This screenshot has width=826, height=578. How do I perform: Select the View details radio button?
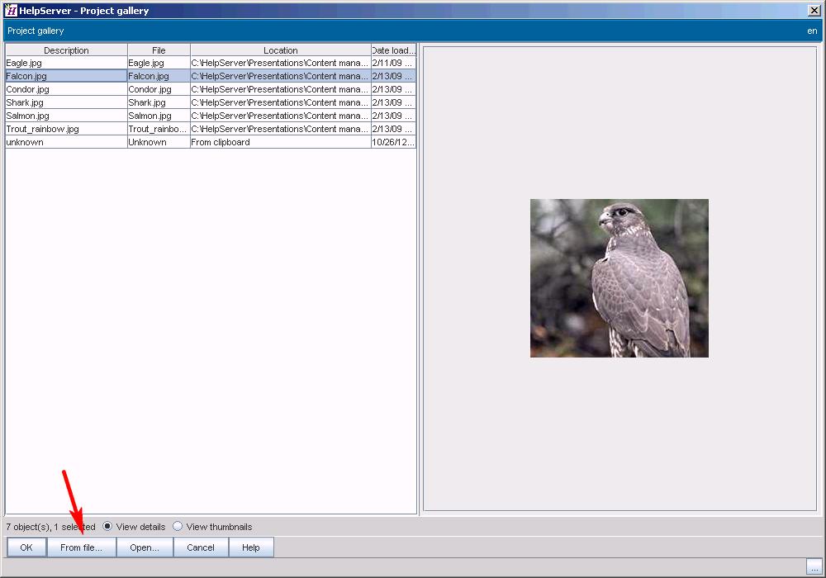coord(107,527)
